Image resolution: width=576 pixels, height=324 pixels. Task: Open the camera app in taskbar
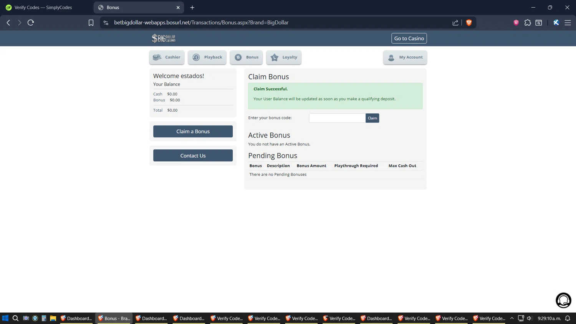click(26, 318)
